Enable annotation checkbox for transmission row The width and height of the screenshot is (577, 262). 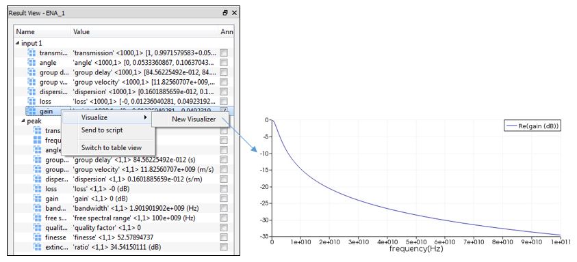[x=223, y=53]
